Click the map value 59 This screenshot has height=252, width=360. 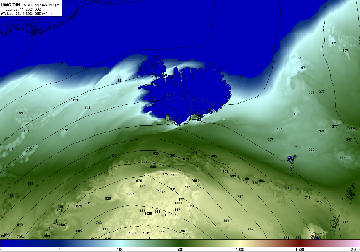[119, 81]
